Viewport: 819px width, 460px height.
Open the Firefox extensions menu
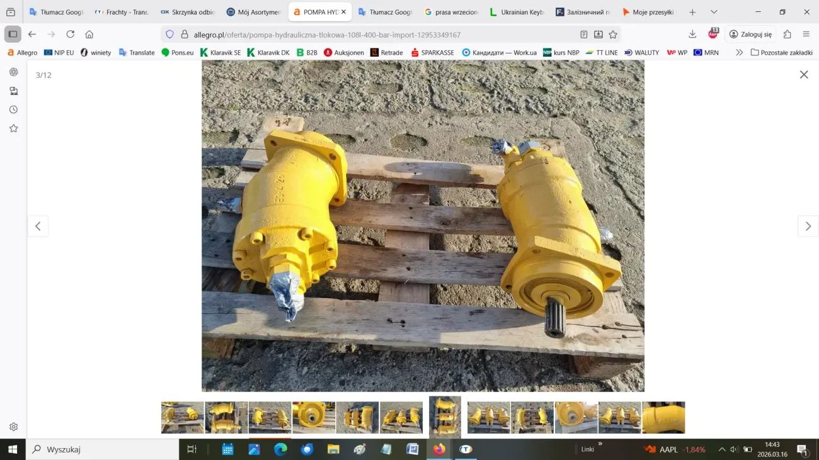click(x=787, y=35)
